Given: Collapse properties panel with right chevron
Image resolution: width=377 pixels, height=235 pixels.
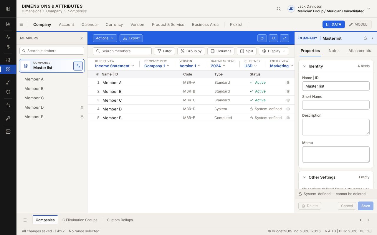Looking at the screenshot, I should (x=372, y=38).
